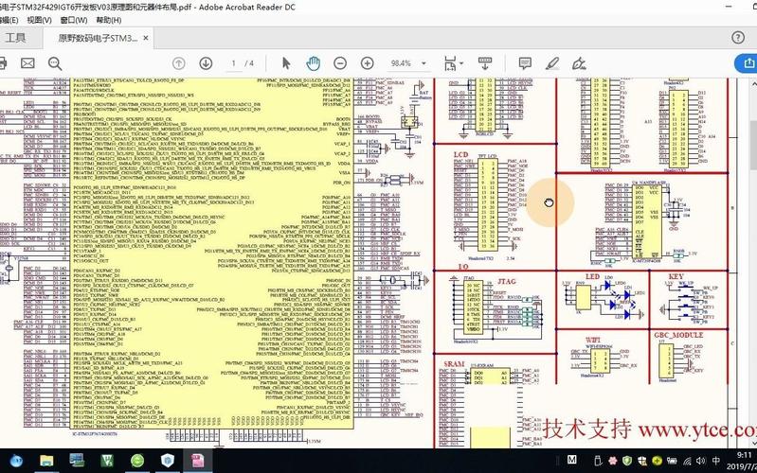The width and height of the screenshot is (757, 473).
Task: Open the Fill and Sign pen tool
Action: tap(579, 63)
